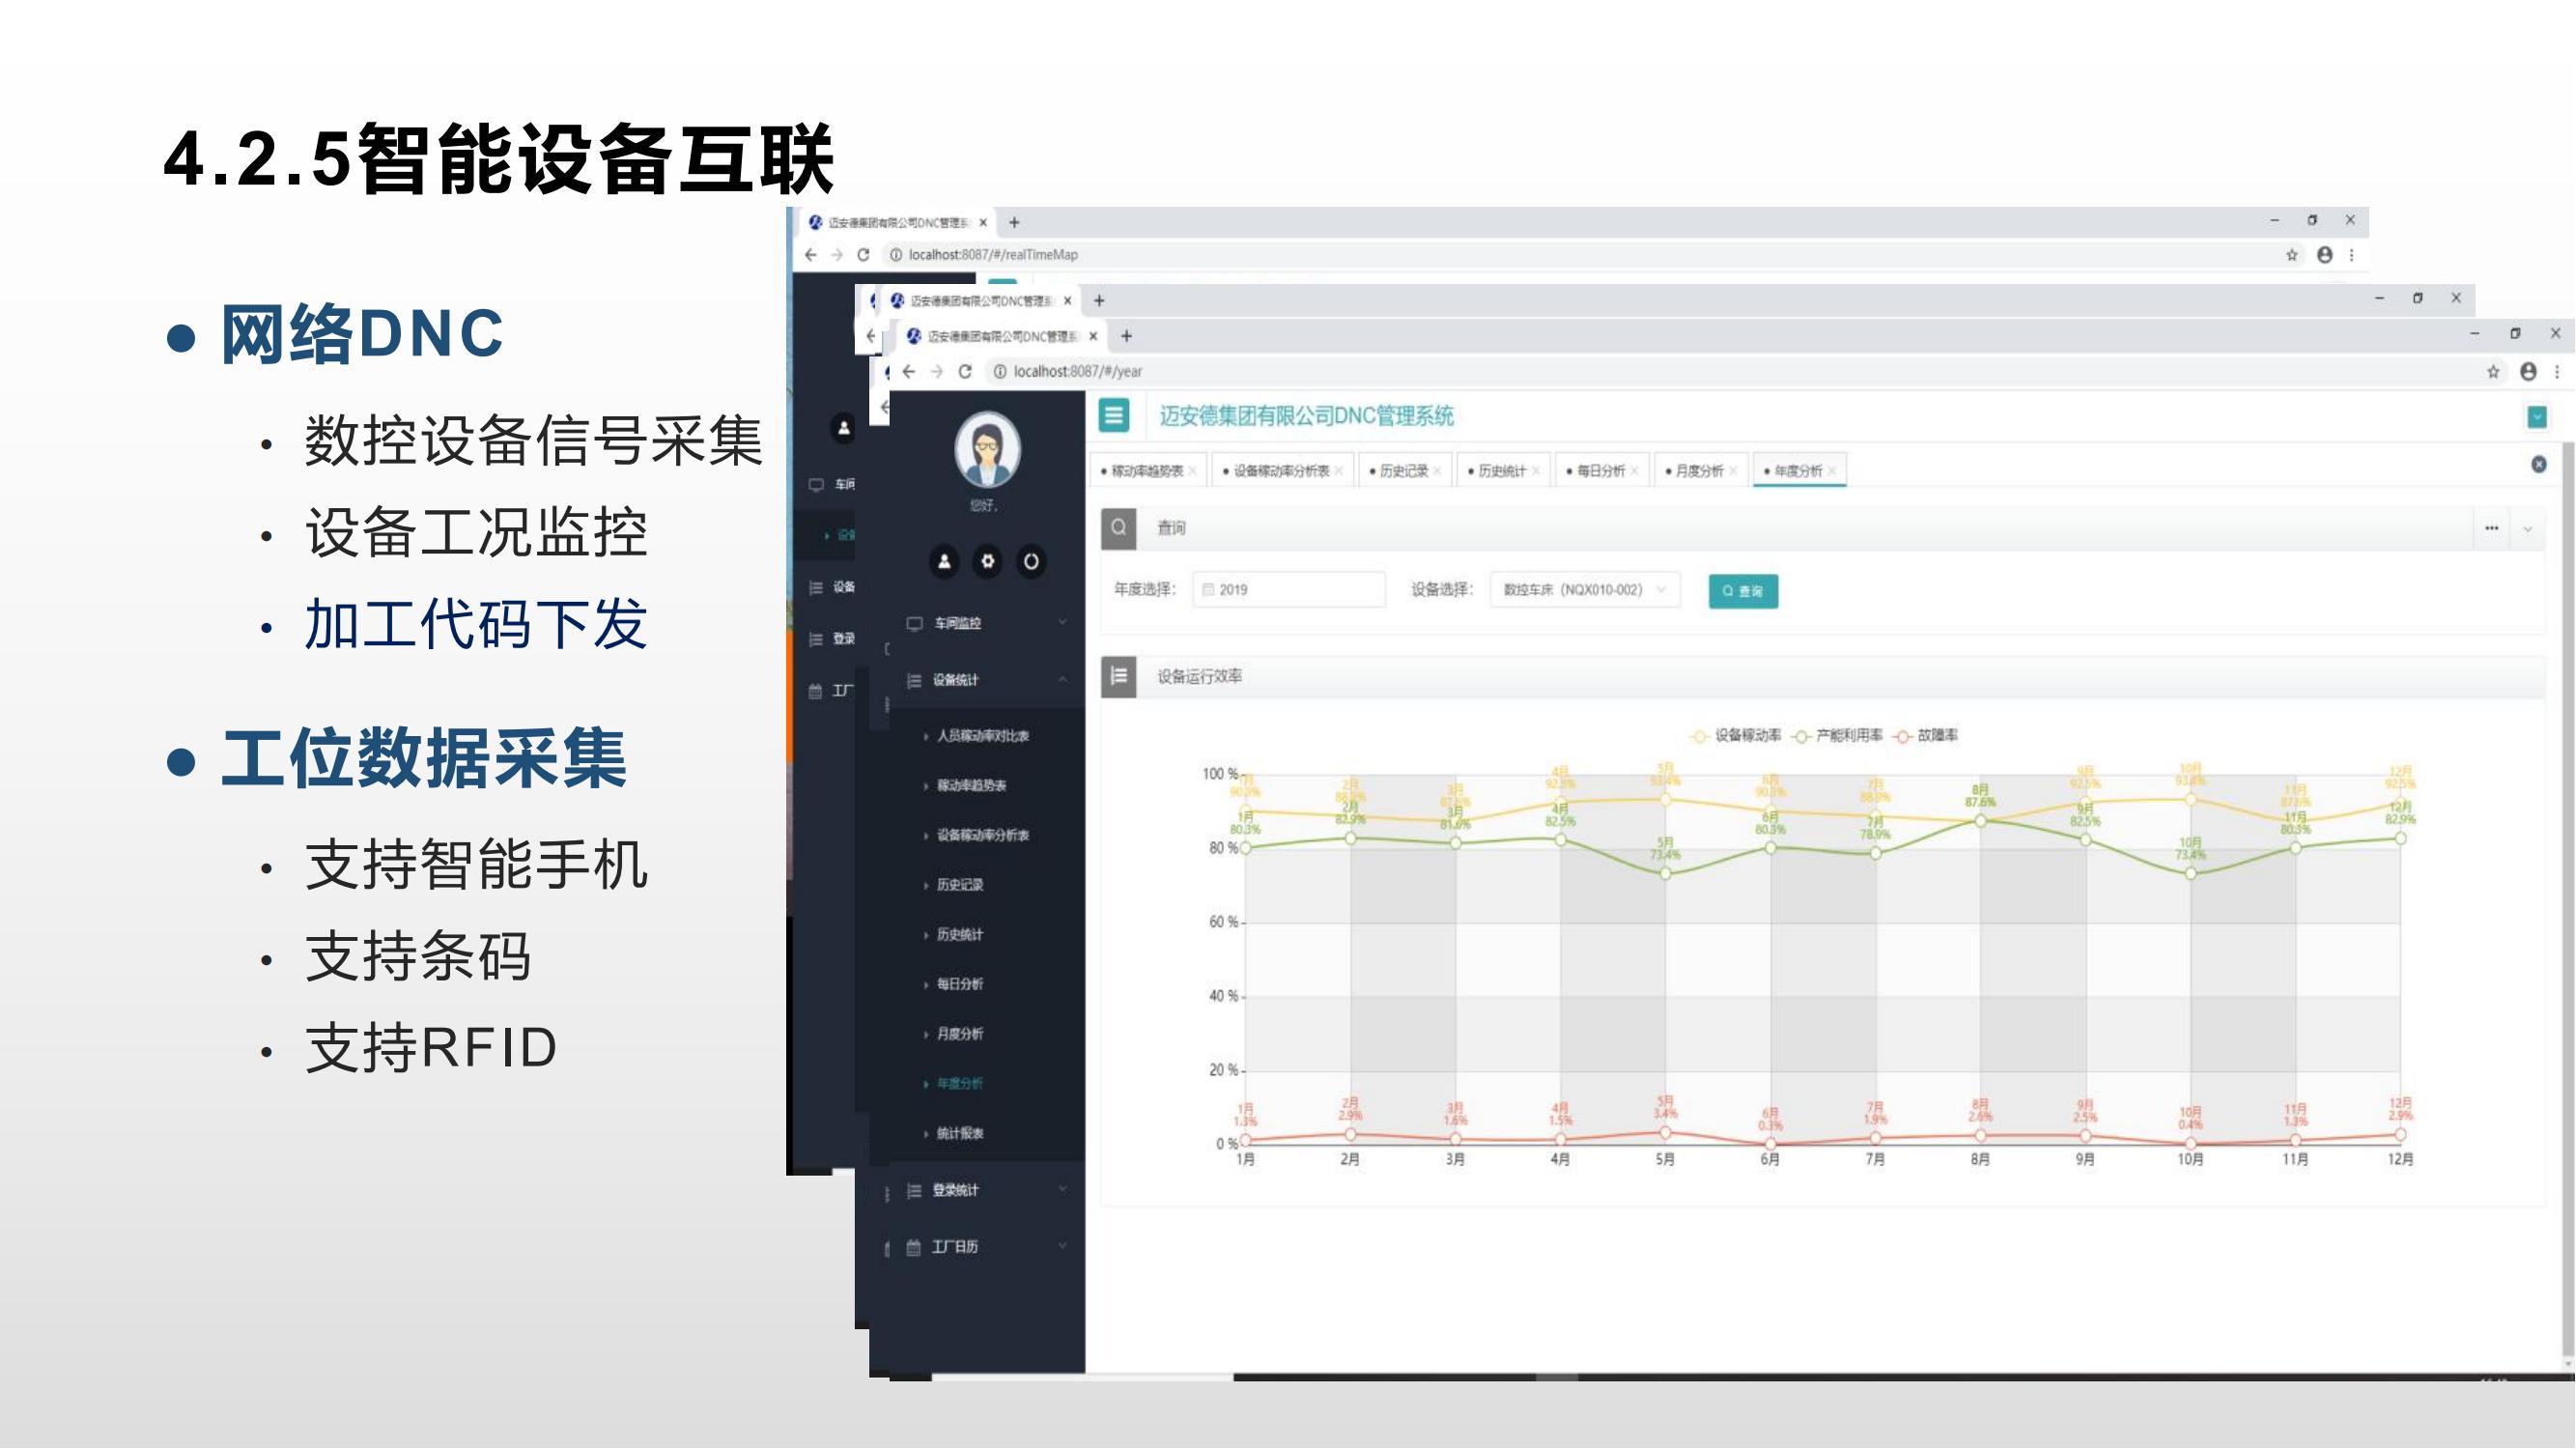Click the round close-all-tabs icon
Screen dimensions: 2576x1449
click(x=2538, y=464)
